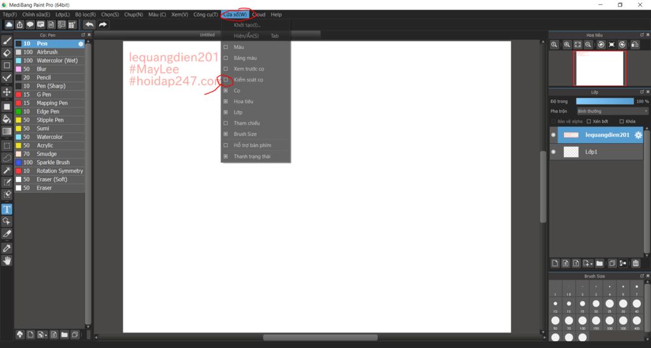Open the Help menu

point(276,15)
